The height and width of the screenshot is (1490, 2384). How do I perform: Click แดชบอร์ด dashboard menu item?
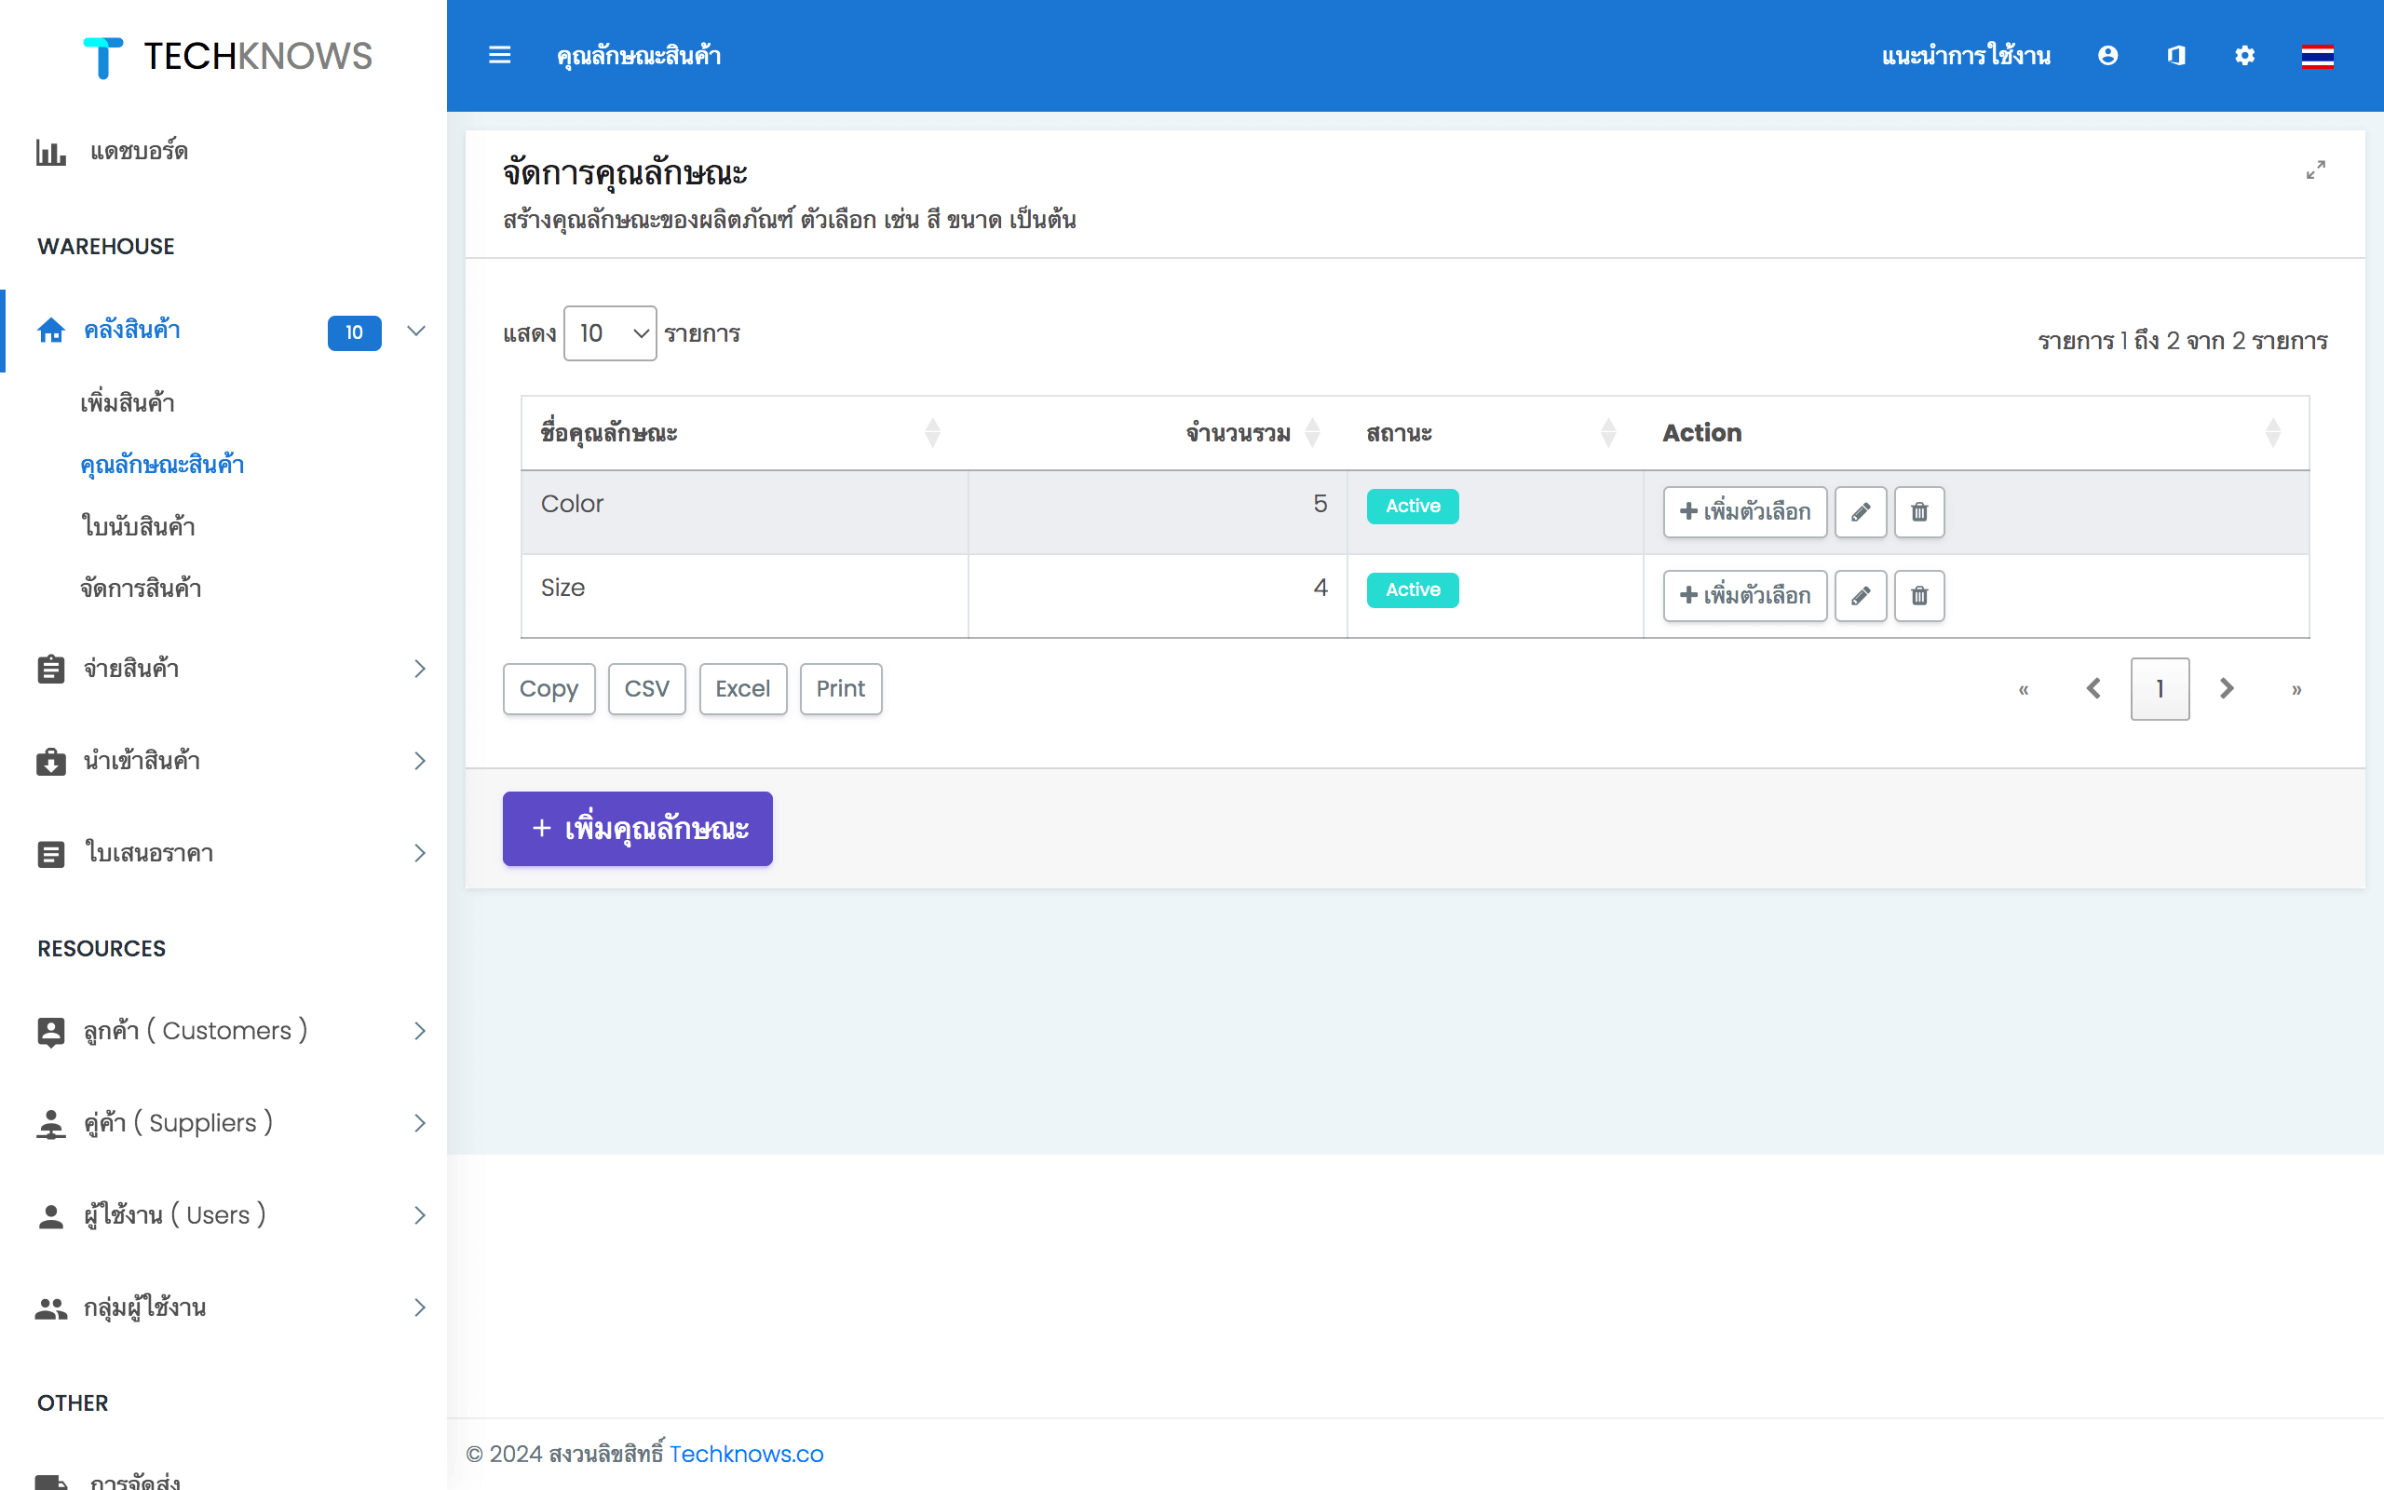(x=136, y=151)
